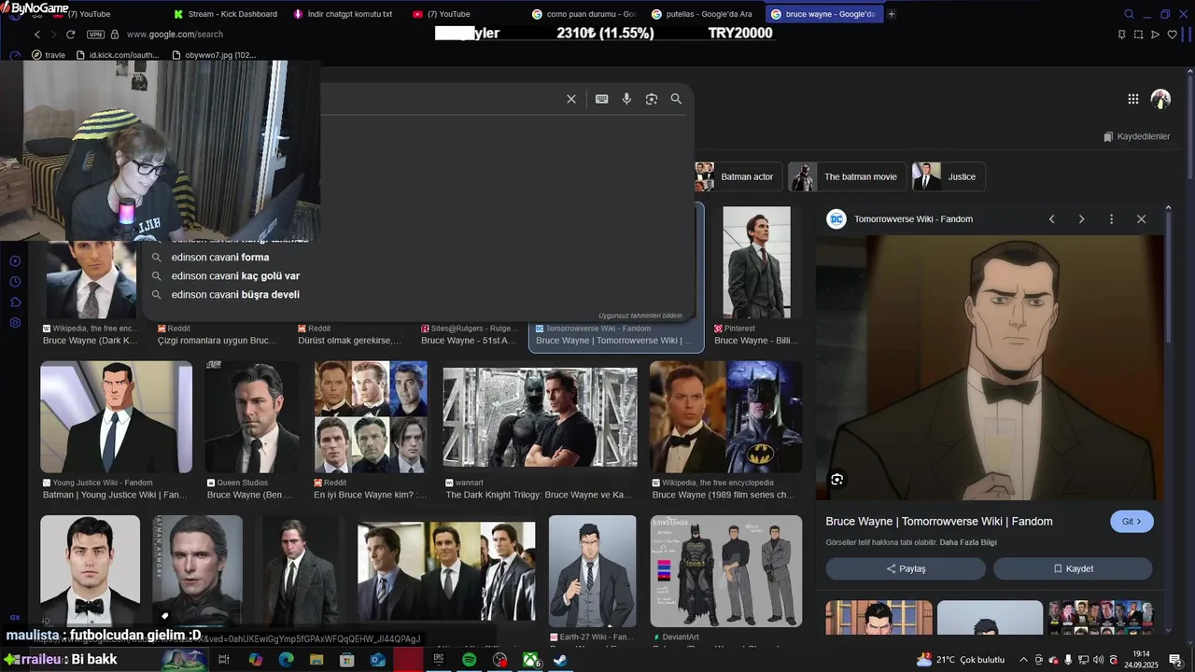Image resolution: width=1195 pixels, height=672 pixels.
Task: Toggle the browser VPN badge
Action: coord(95,35)
